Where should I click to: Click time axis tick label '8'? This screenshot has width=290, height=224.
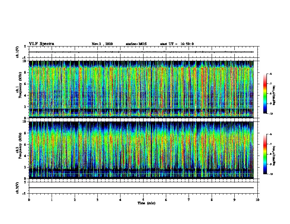pos(212,199)
